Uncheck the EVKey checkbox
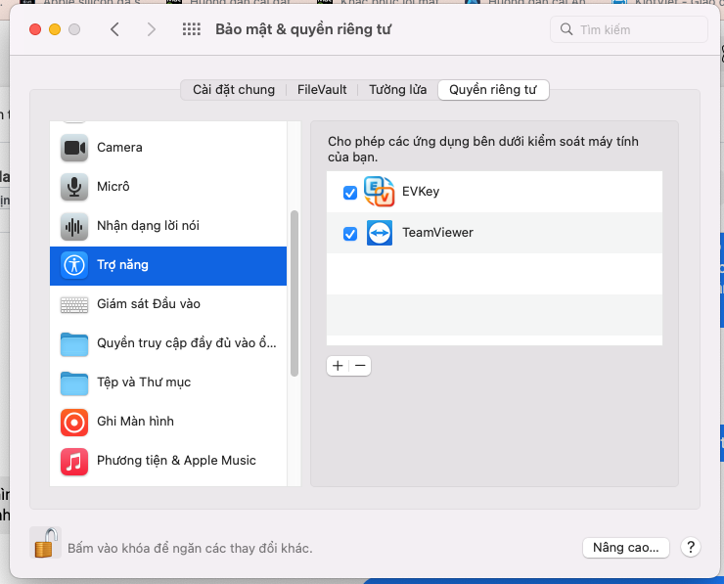Image resolution: width=724 pixels, height=584 pixels. point(350,193)
